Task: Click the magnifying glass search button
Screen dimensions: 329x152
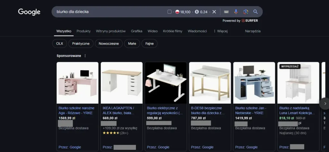Action: click(x=256, y=12)
